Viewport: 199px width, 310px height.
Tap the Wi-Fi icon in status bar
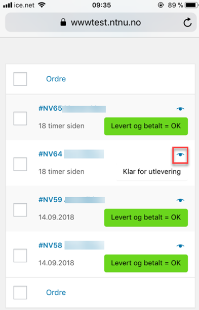click(42, 5)
